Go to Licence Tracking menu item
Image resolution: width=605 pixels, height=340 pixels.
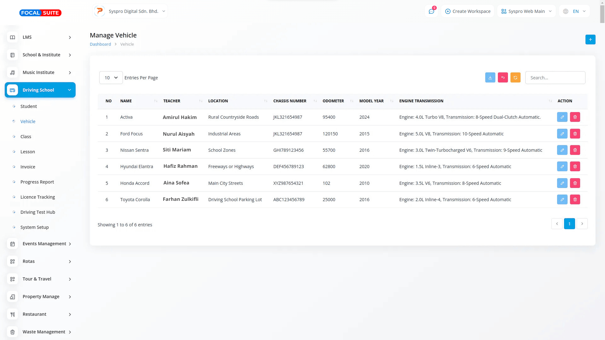tap(37, 197)
